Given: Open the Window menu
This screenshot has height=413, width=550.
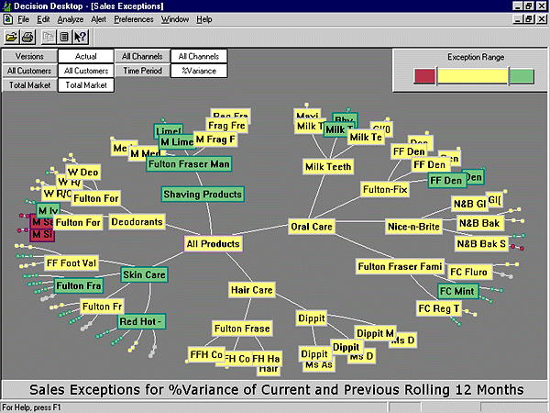Looking at the screenshot, I should tap(175, 19).
